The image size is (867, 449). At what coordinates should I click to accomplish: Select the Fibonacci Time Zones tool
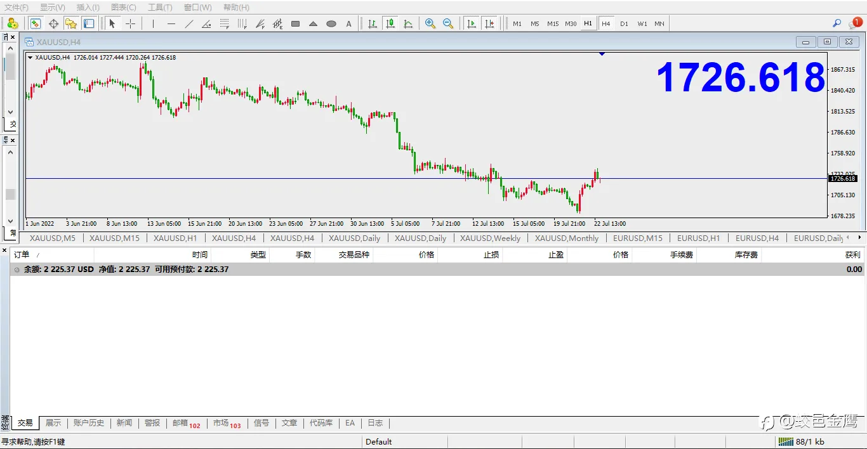point(242,23)
